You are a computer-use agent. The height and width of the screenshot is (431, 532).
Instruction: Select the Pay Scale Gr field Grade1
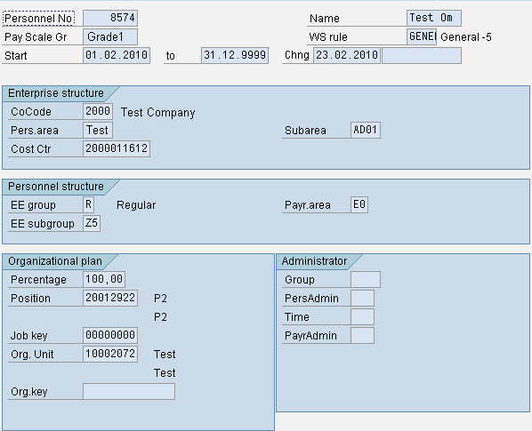(x=110, y=36)
